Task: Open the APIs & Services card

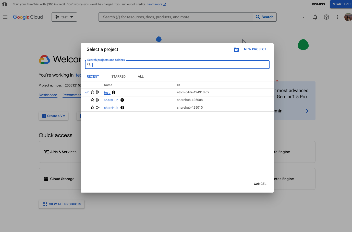Action: [60, 152]
